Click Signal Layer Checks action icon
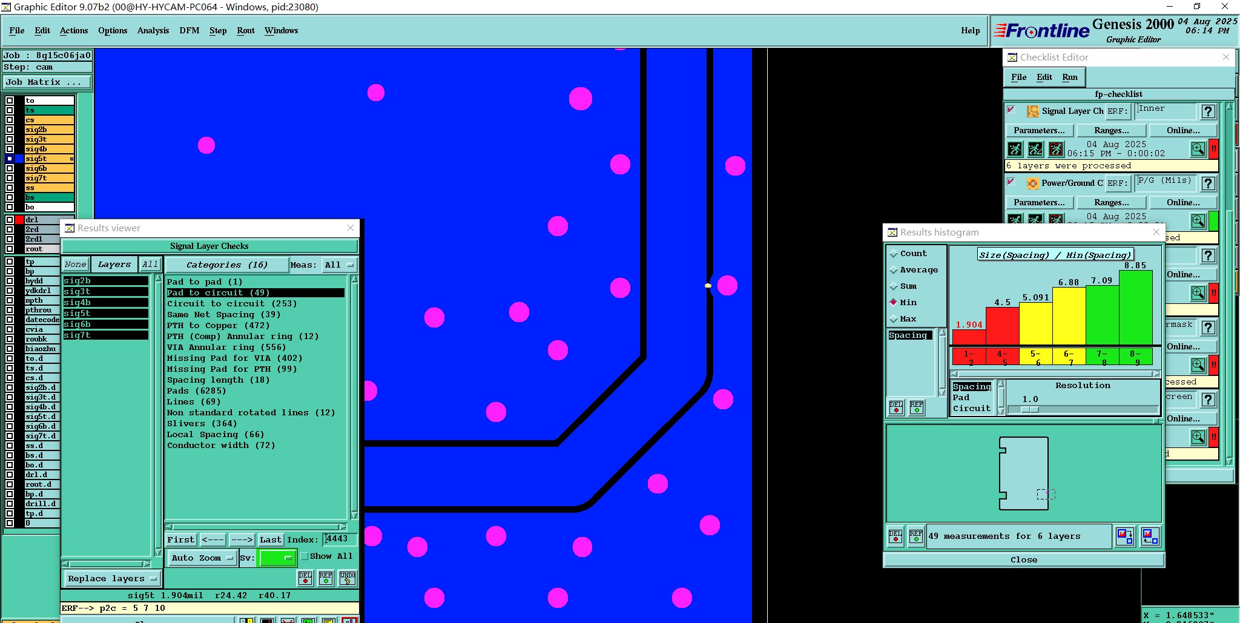 (x=1033, y=111)
